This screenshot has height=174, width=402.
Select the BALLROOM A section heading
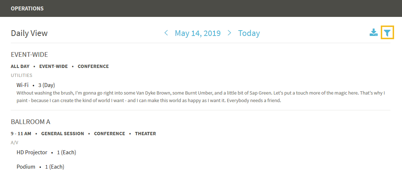[31, 122]
